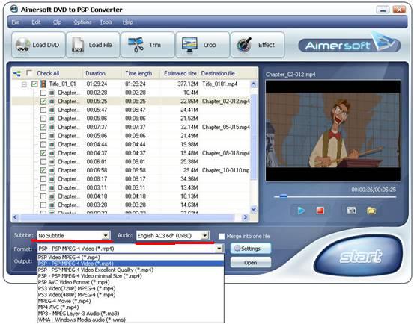This screenshot has width=414, height=324.
Task: Select PSP AVC Video Format option
Action: point(130,282)
